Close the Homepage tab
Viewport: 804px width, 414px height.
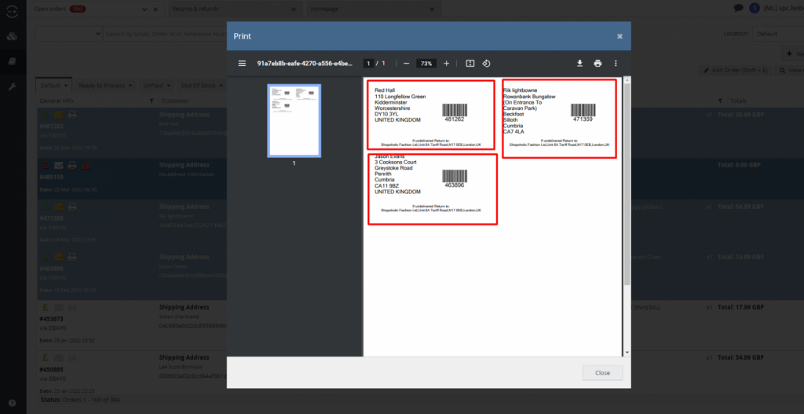(x=433, y=9)
